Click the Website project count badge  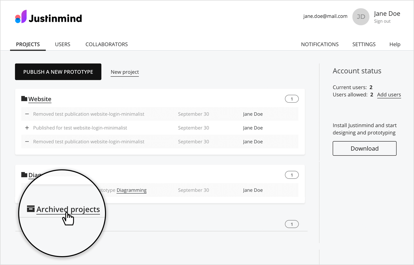(292, 99)
